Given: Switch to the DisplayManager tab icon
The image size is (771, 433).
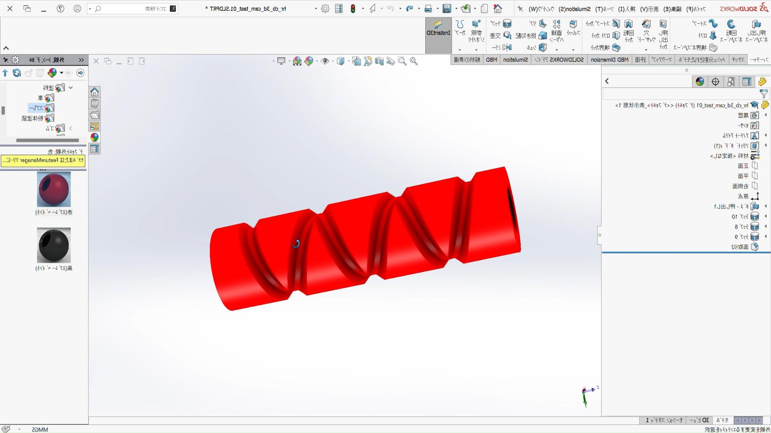Looking at the screenshot, I should (x=700, y=82).
